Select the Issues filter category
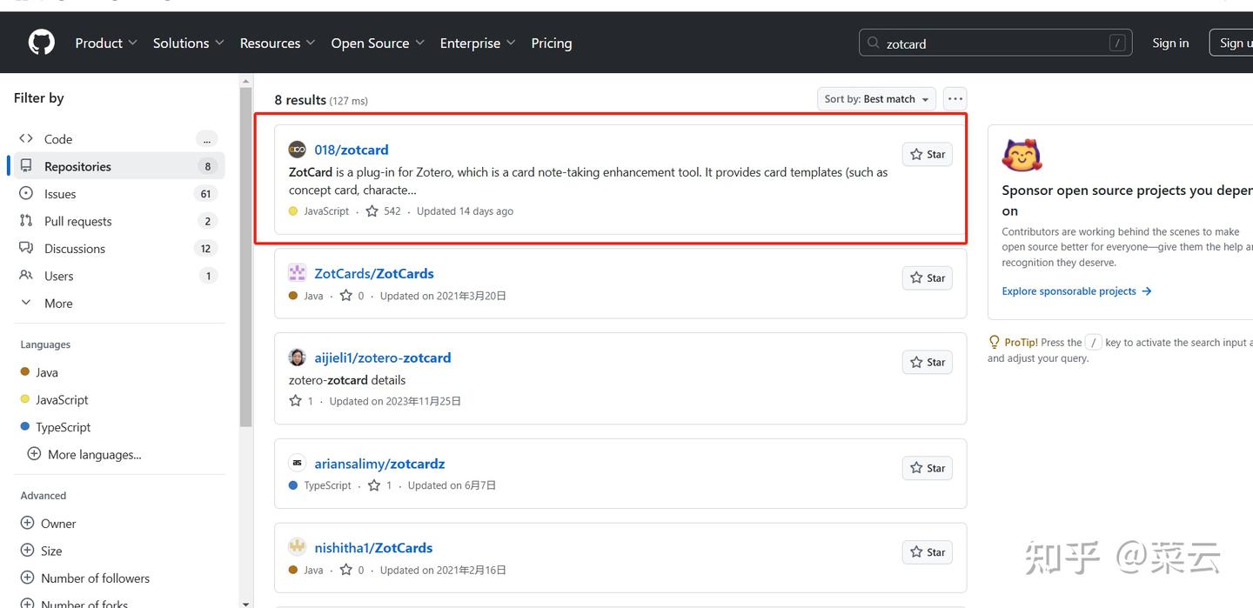Image resolution: width=1253 pixels, height=608 pixels. (60, 194)
